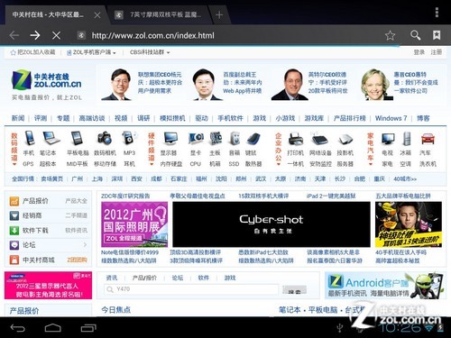Choose the printer category icon
The image size is (451, 338).
(x=296, y=139)
